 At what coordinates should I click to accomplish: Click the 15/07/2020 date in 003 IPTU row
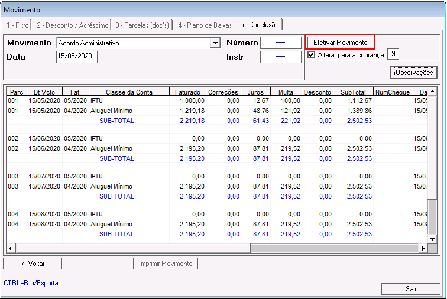(44, 176)
